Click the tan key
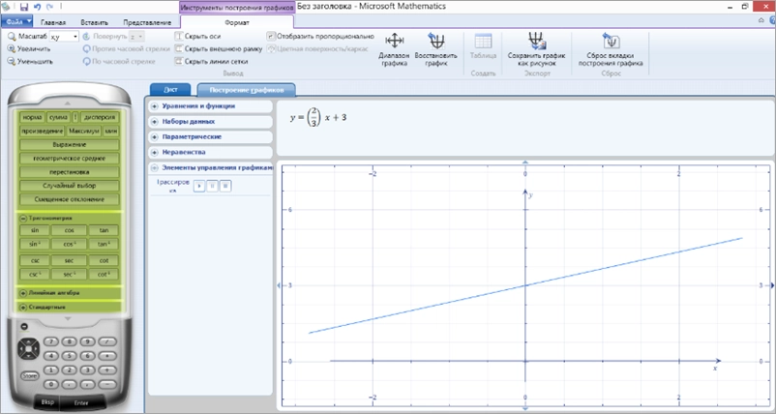 (x=104, y=230)
